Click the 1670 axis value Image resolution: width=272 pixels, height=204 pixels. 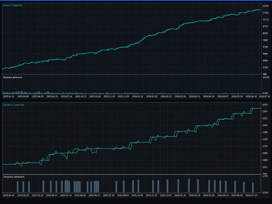[265, 105]
